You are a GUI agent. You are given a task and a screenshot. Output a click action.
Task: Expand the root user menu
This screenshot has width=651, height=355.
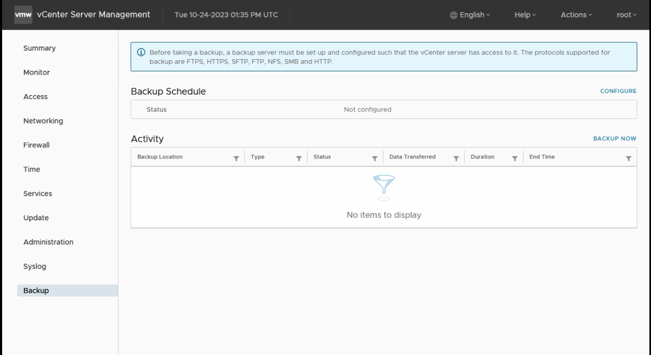point(627,14)
